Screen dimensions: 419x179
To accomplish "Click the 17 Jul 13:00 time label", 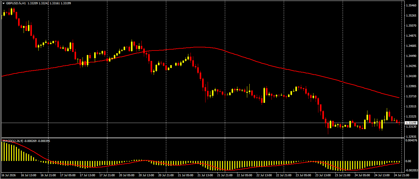I will click(x=87, y=175).
